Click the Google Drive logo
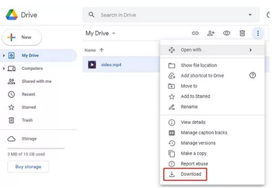This screenshot has width=277, height=188. coord(12,15)
